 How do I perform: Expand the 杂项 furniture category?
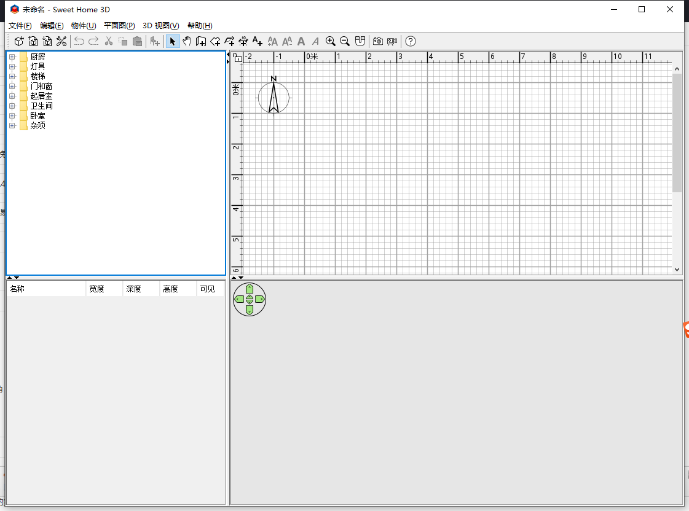pos(12,125)
